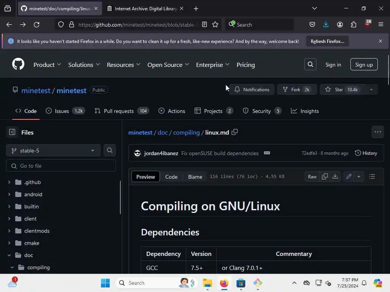View file History link
Image resolution: width=390 pixels, height=292 pixels.
click(x=366, y=153)
